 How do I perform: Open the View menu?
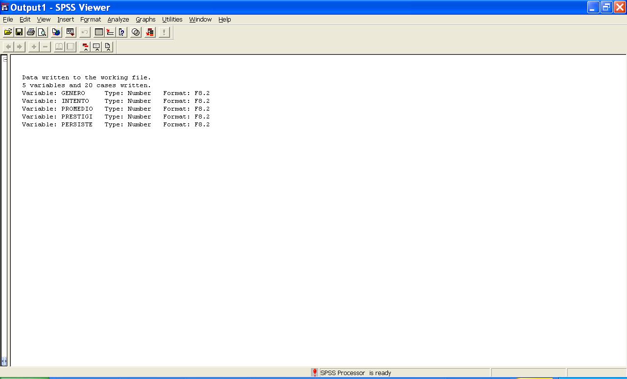pos(44,20)
